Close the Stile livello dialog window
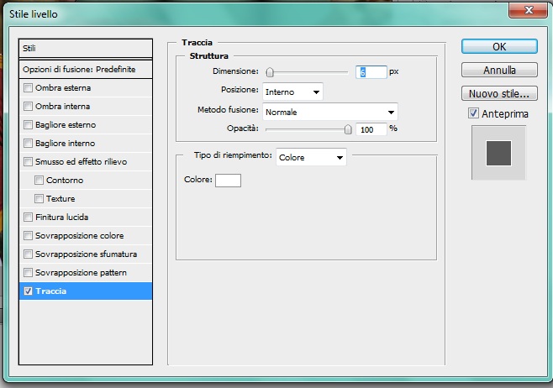Screen dimensions: 553x388 pos(526,10)
